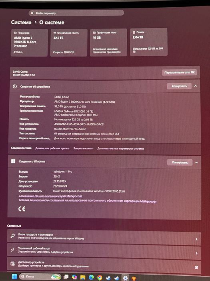Open the Процессор summary card
The height and width of the screenshot is (281, 210).
(x=29, y=43)
